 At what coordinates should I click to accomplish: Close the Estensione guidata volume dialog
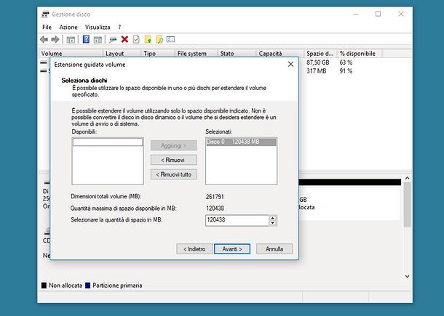(290, 65)
